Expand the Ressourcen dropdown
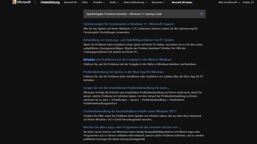The image size is (257, 144). (x=158, y=2)
